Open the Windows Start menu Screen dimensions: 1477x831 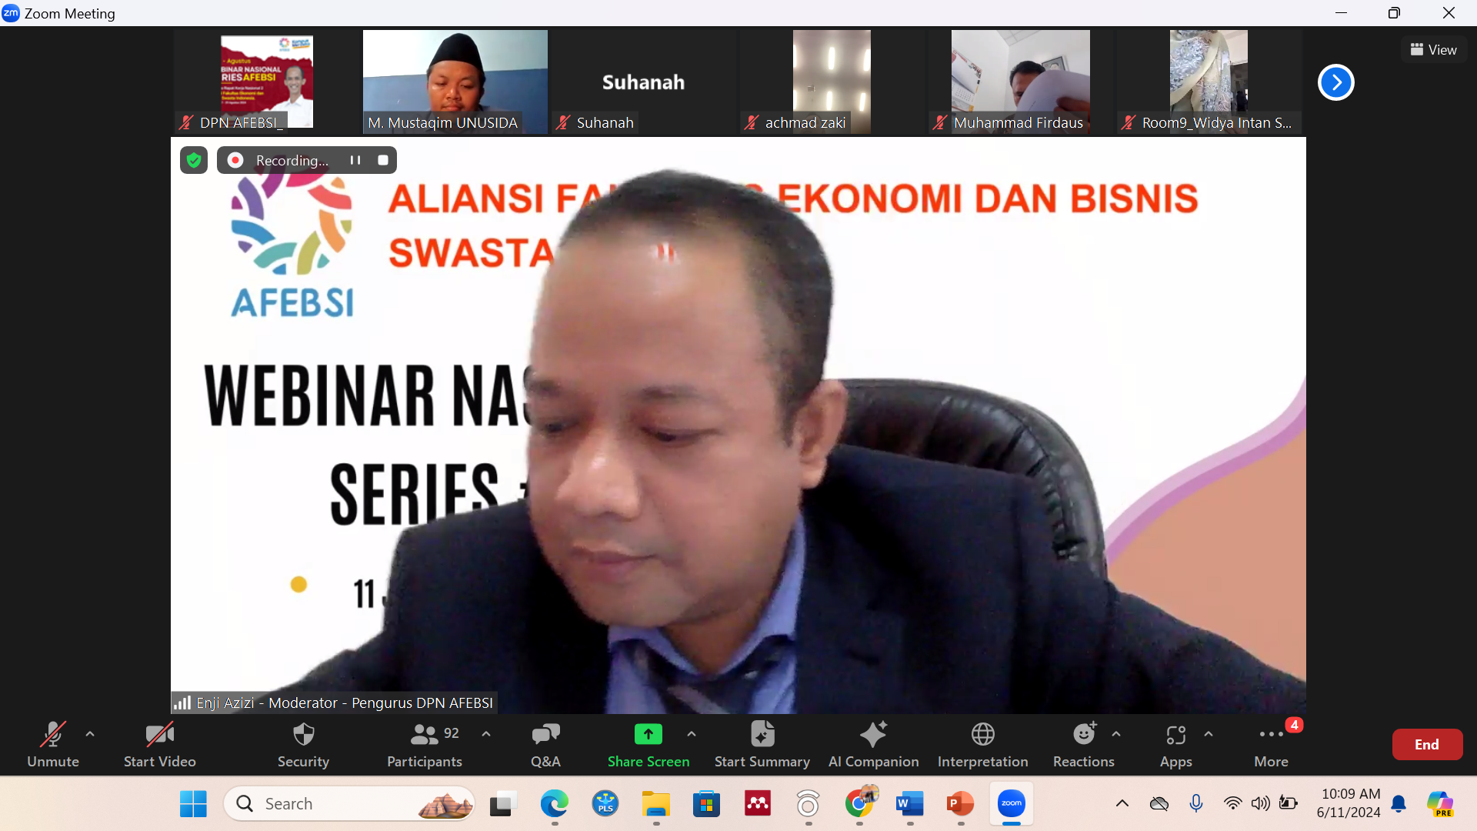click(x=193, y=804)
